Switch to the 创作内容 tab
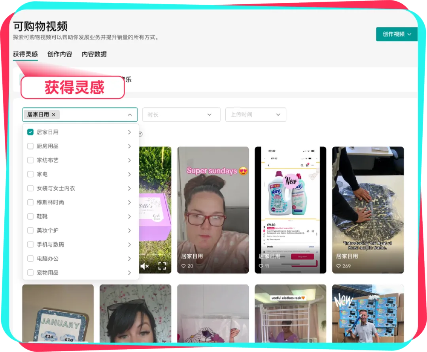This screenshot has height=352, width=427. (59, 54)
